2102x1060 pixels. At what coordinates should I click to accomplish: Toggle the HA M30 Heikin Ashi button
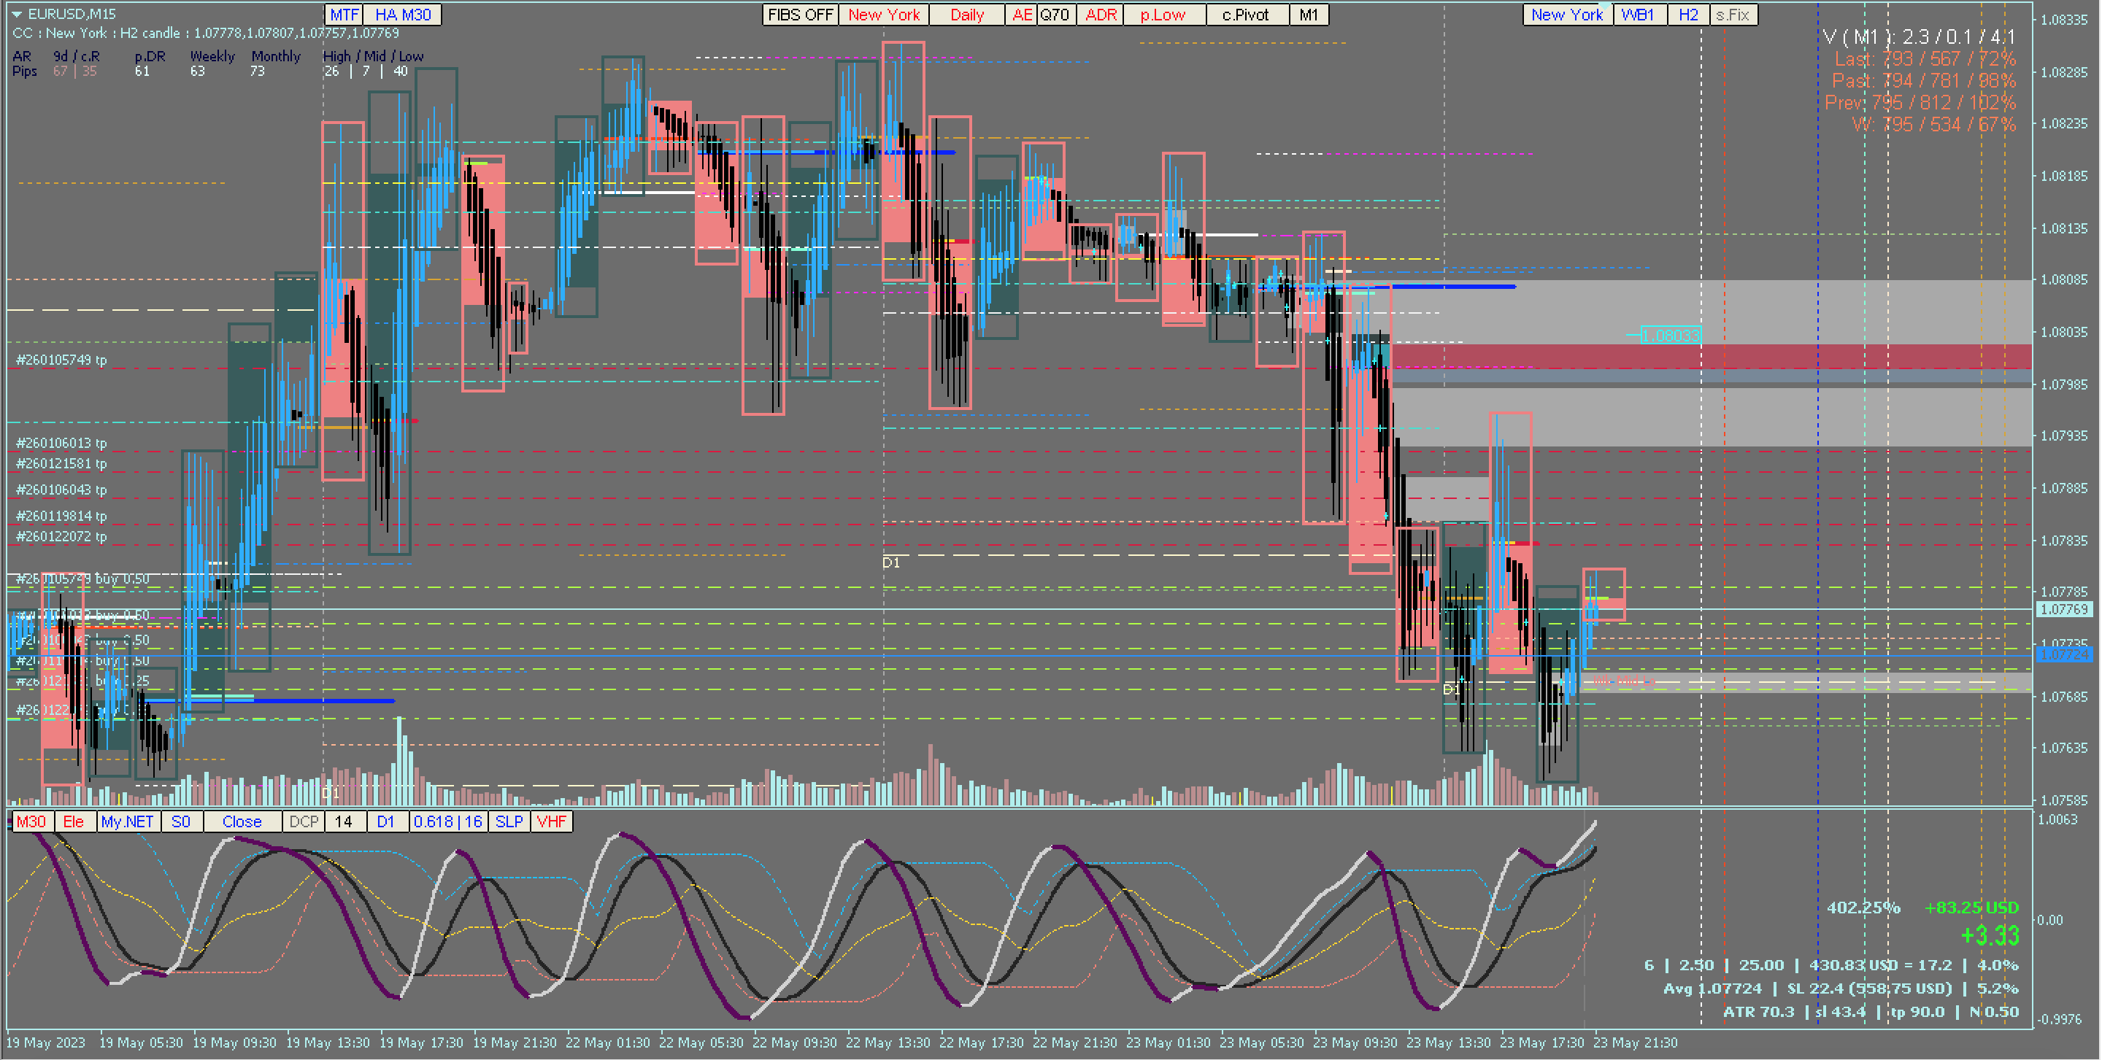[402, 15]
